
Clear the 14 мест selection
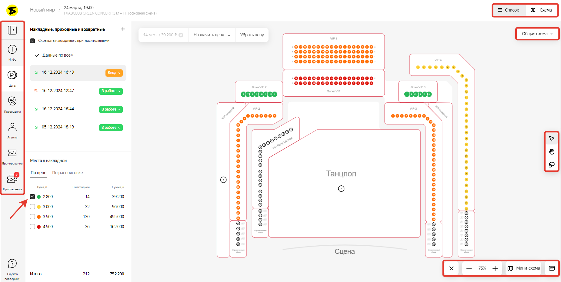click(181, 35)
